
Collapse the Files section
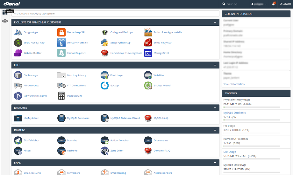pyautogui.click(x=215, y=65)
